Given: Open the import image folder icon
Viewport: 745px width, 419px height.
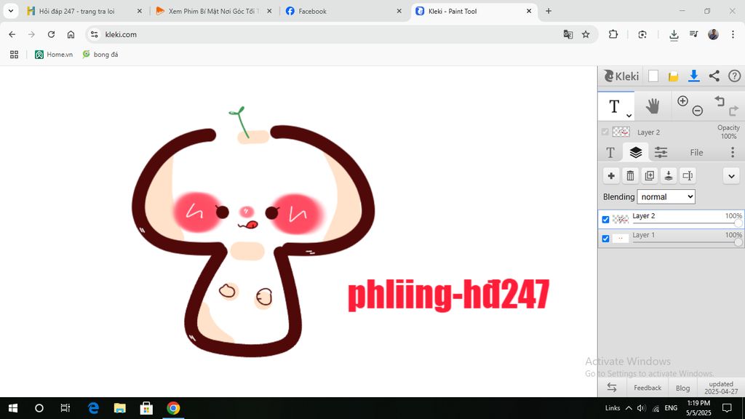Looking at the screenshot, I should coord(673,76).
